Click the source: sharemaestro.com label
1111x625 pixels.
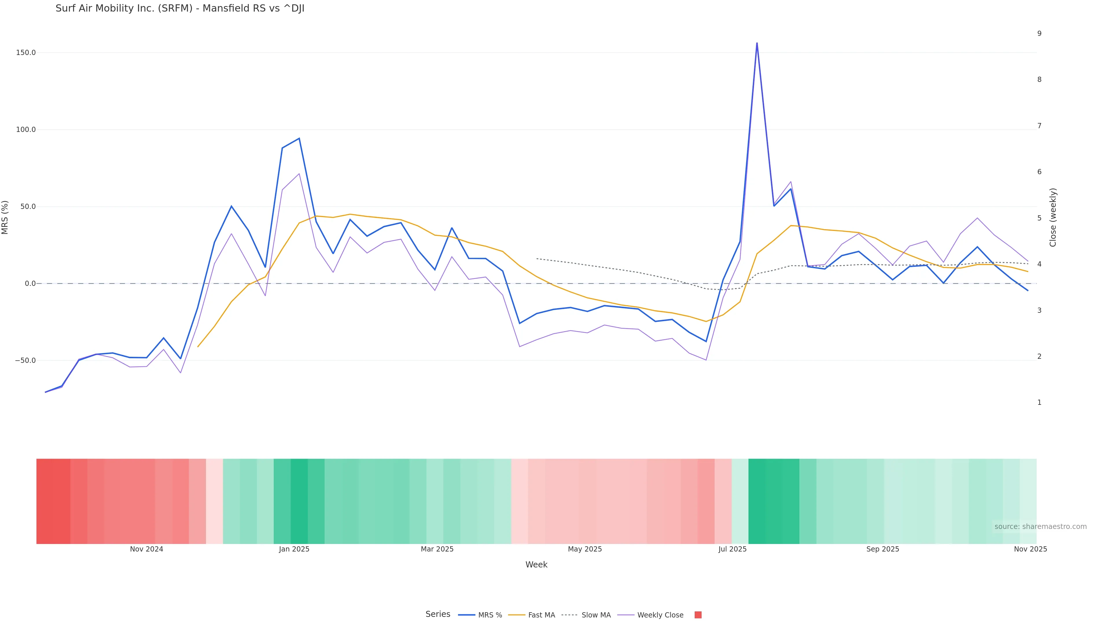point(1040,527)
